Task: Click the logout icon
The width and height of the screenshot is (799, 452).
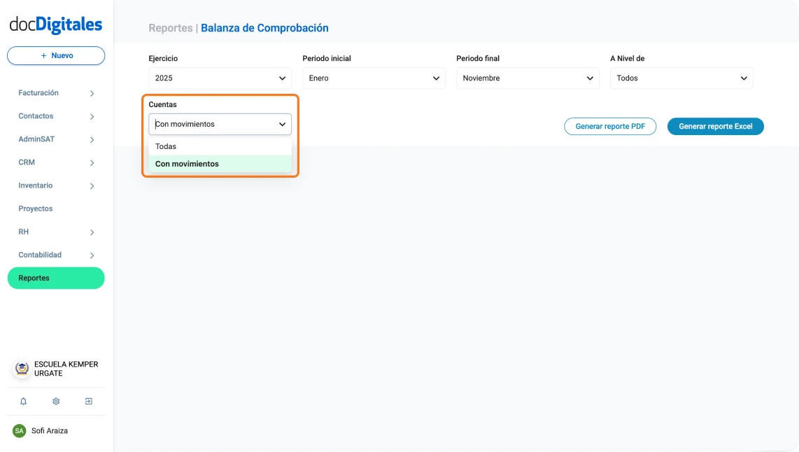Action: 88,401
